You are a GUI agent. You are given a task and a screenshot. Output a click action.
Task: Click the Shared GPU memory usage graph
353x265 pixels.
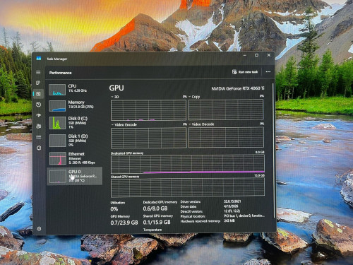[x=188, y=187]
